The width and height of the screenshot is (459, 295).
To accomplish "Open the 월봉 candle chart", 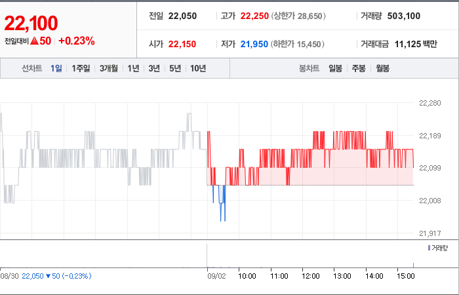I will (382, 68).
